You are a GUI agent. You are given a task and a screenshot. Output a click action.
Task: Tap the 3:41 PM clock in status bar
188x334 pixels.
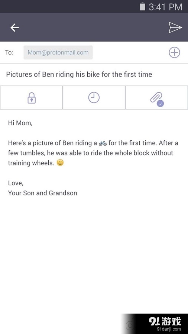[x=165, y=7]
